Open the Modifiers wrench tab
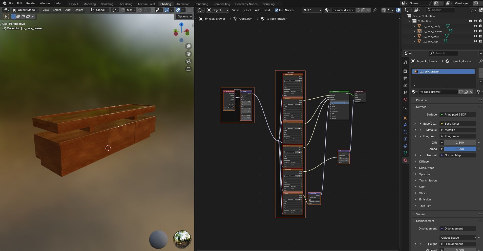 tap(405, 125)
